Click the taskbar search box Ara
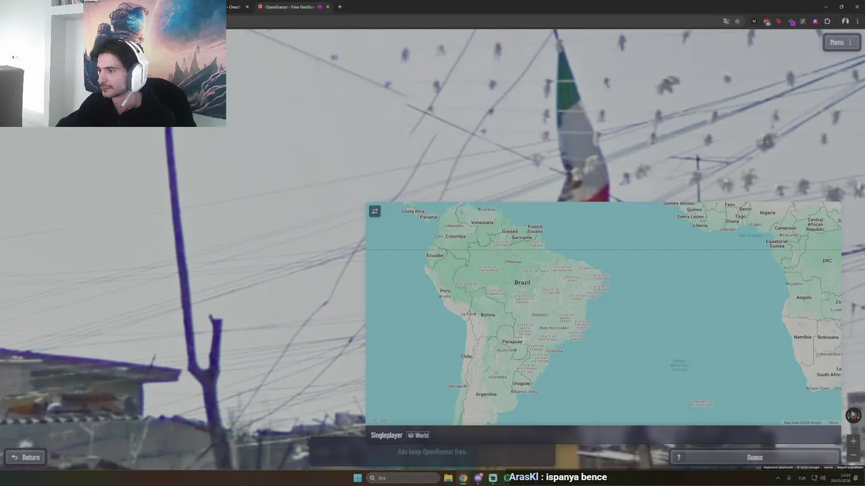Screen dimensions: 865x486 404,478
